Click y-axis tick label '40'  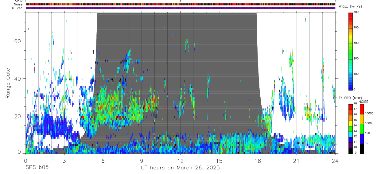[x=18, y=79]
